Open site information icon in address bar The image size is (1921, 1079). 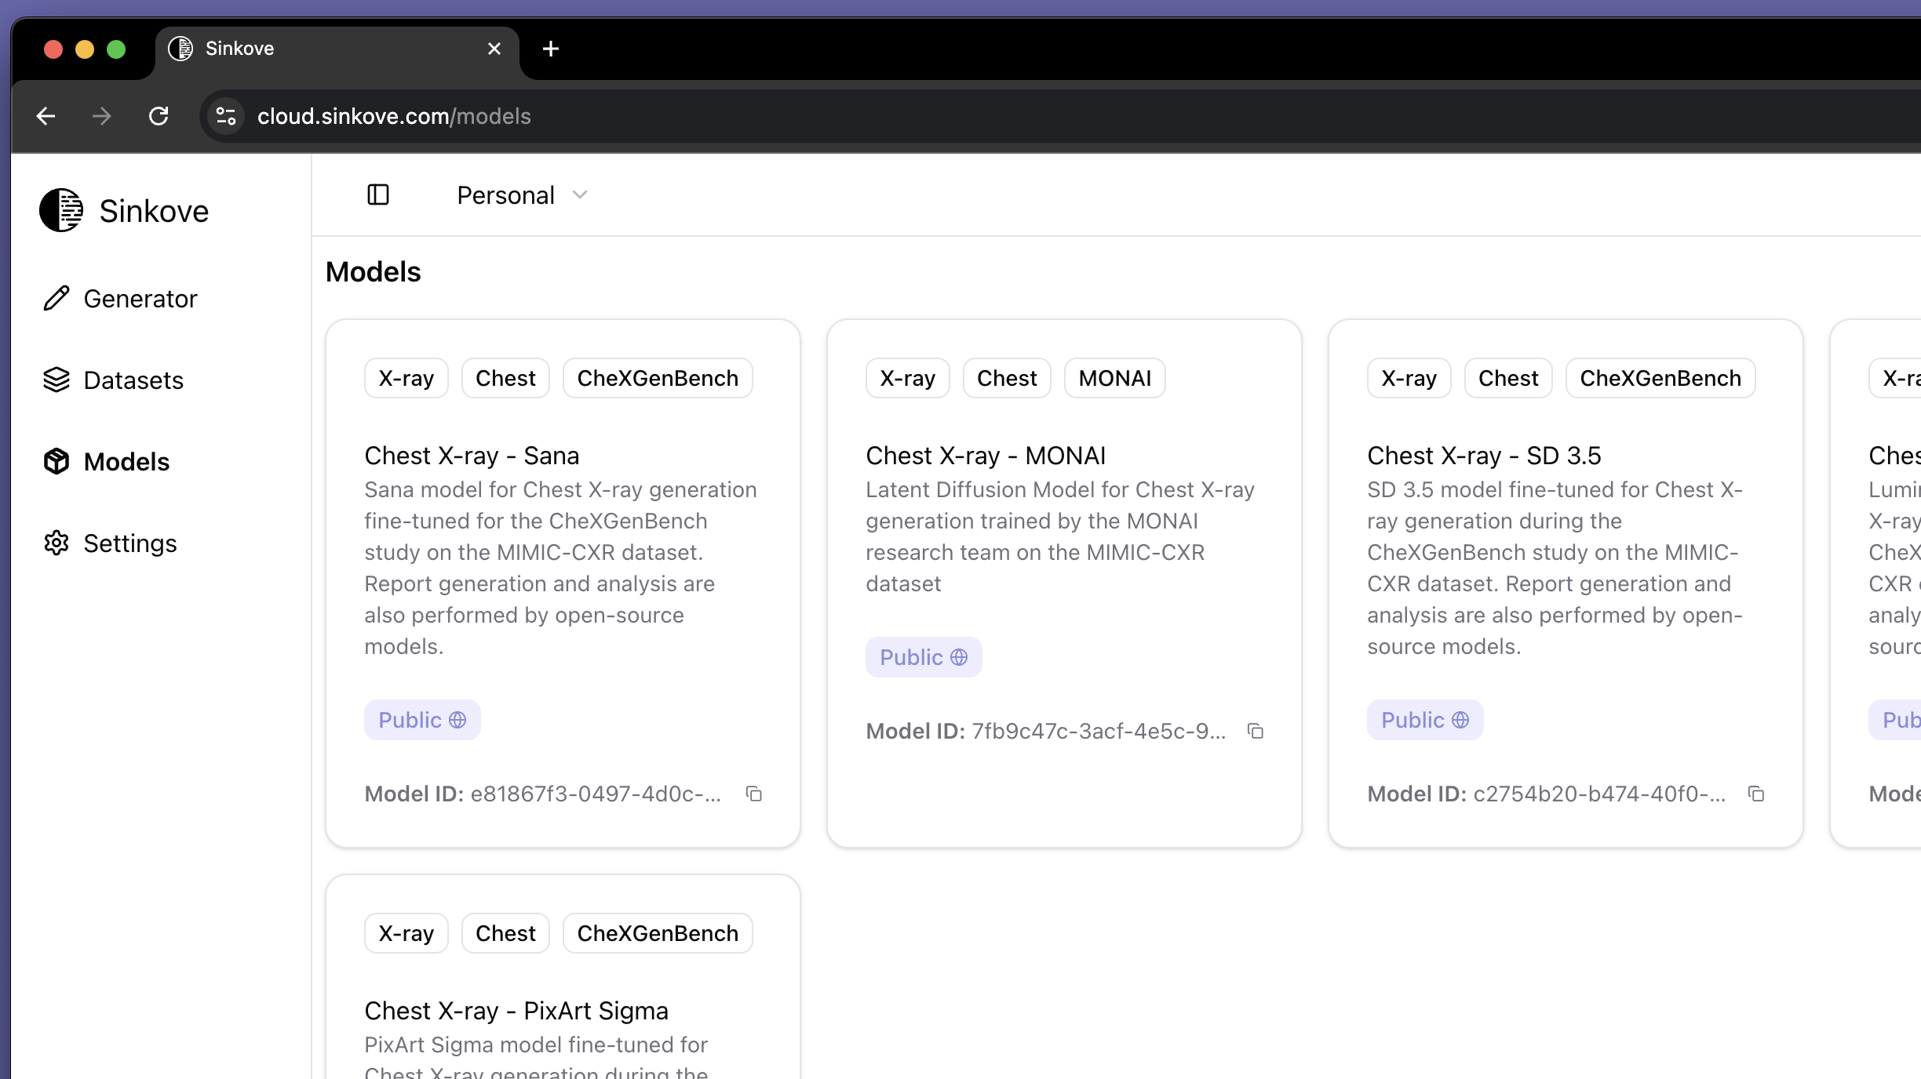tap(226, 116)
